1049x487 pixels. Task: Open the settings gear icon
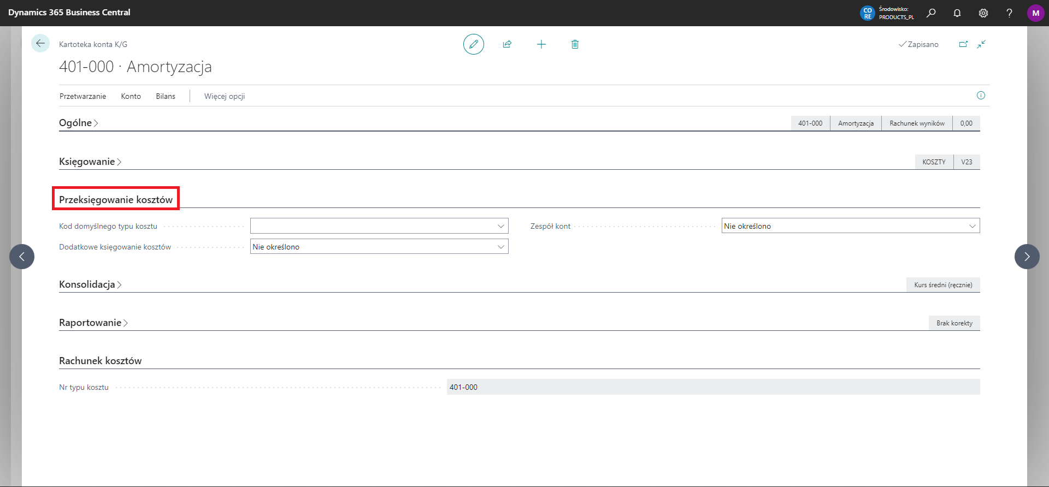983,13
